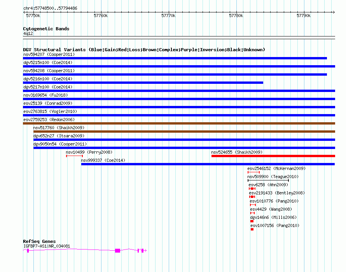
Task: Click the small red span under nsv10499
Action: pos(74,156)
